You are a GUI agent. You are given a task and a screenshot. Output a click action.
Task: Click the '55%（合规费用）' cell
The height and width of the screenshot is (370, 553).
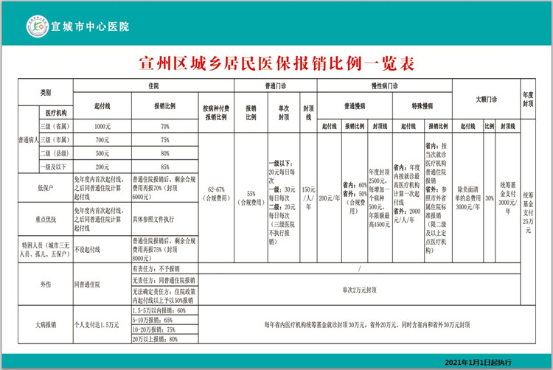[251, 198]
